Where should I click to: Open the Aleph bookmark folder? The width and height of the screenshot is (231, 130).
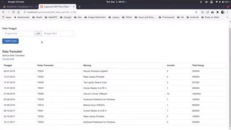point(37,17)
